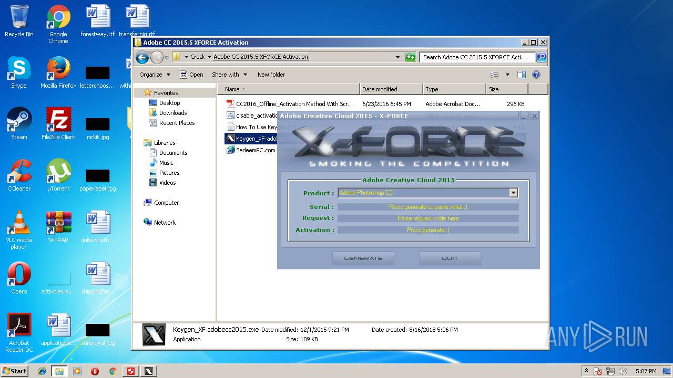Select the SadeemPC.com shortcut file
Viewport: 673px width, 378px height.
[252, 150]
